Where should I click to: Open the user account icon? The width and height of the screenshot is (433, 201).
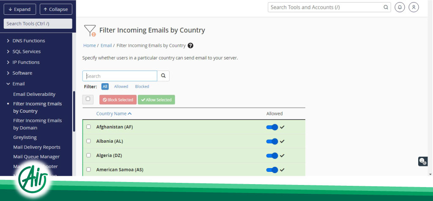(414, 7)
